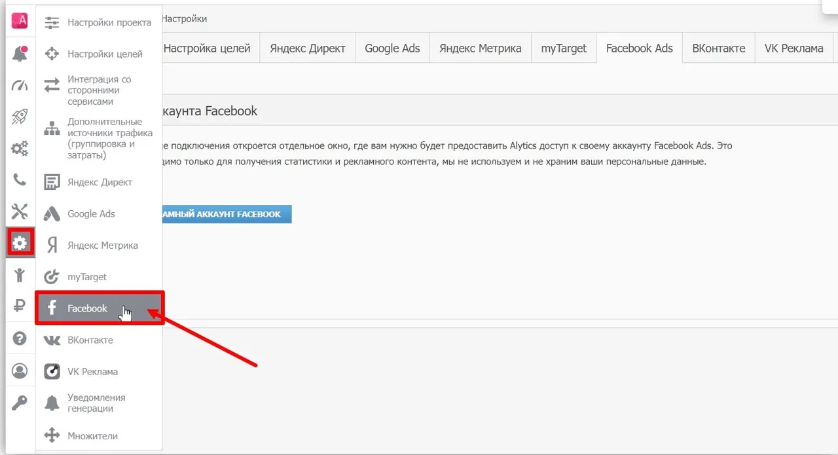Open the dashboard speedometer icon
This screenshot has width=838, height=455.
pyautogui.click(x=20, y=86)
